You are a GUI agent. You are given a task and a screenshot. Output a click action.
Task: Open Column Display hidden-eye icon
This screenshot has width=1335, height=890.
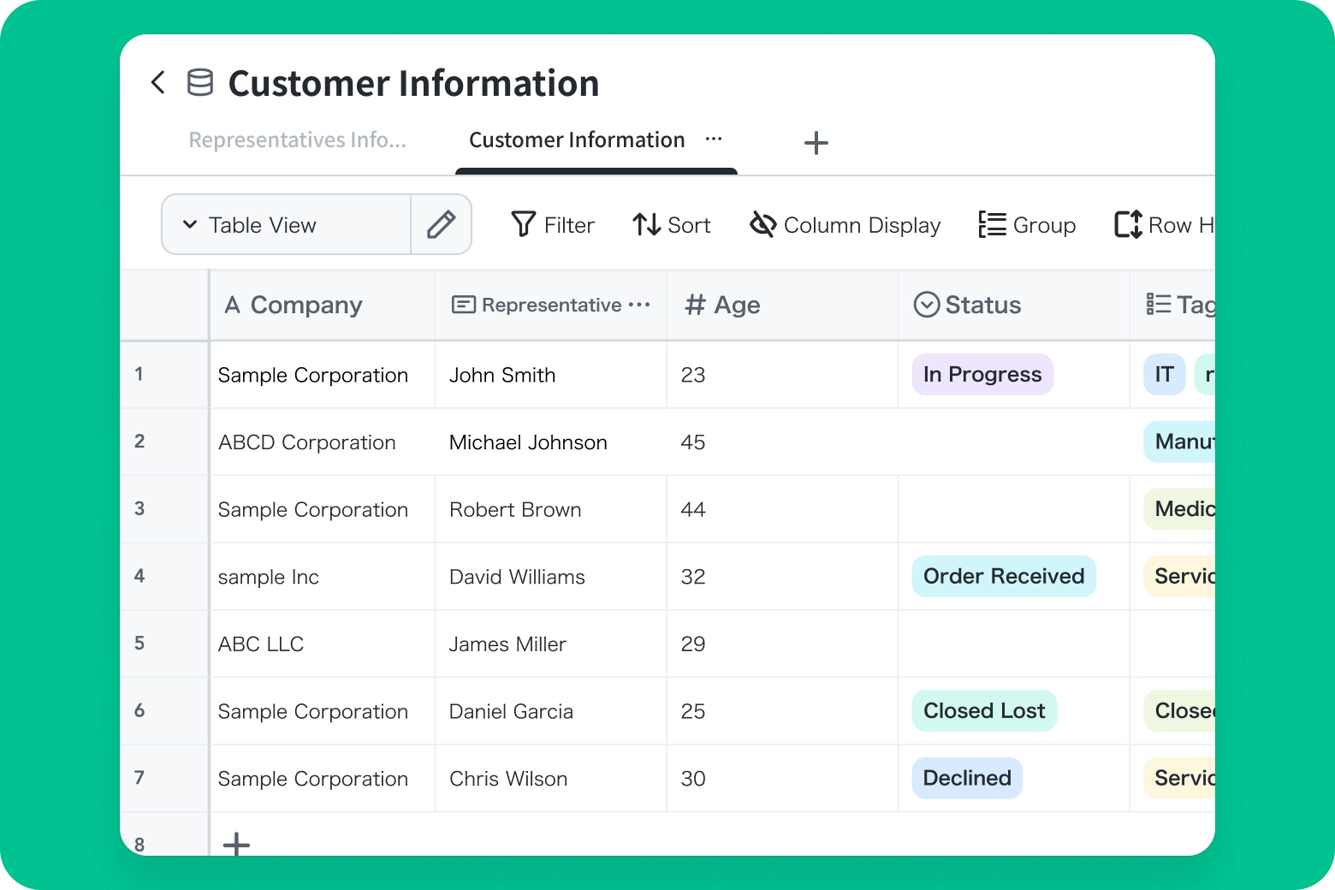[x=762, y=225]
